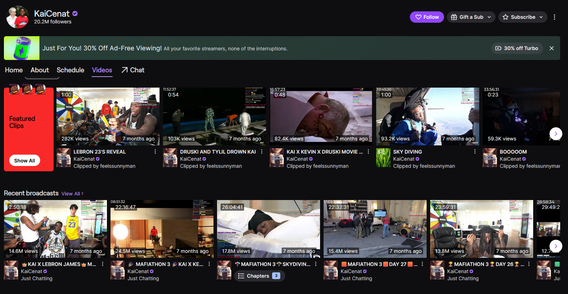Open View All recent broadcasts link
This screenshot has height=294, width=568.
coord(72,194)
